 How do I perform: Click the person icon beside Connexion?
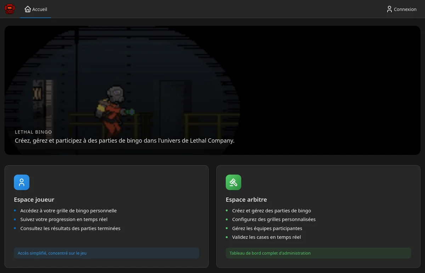389,9
